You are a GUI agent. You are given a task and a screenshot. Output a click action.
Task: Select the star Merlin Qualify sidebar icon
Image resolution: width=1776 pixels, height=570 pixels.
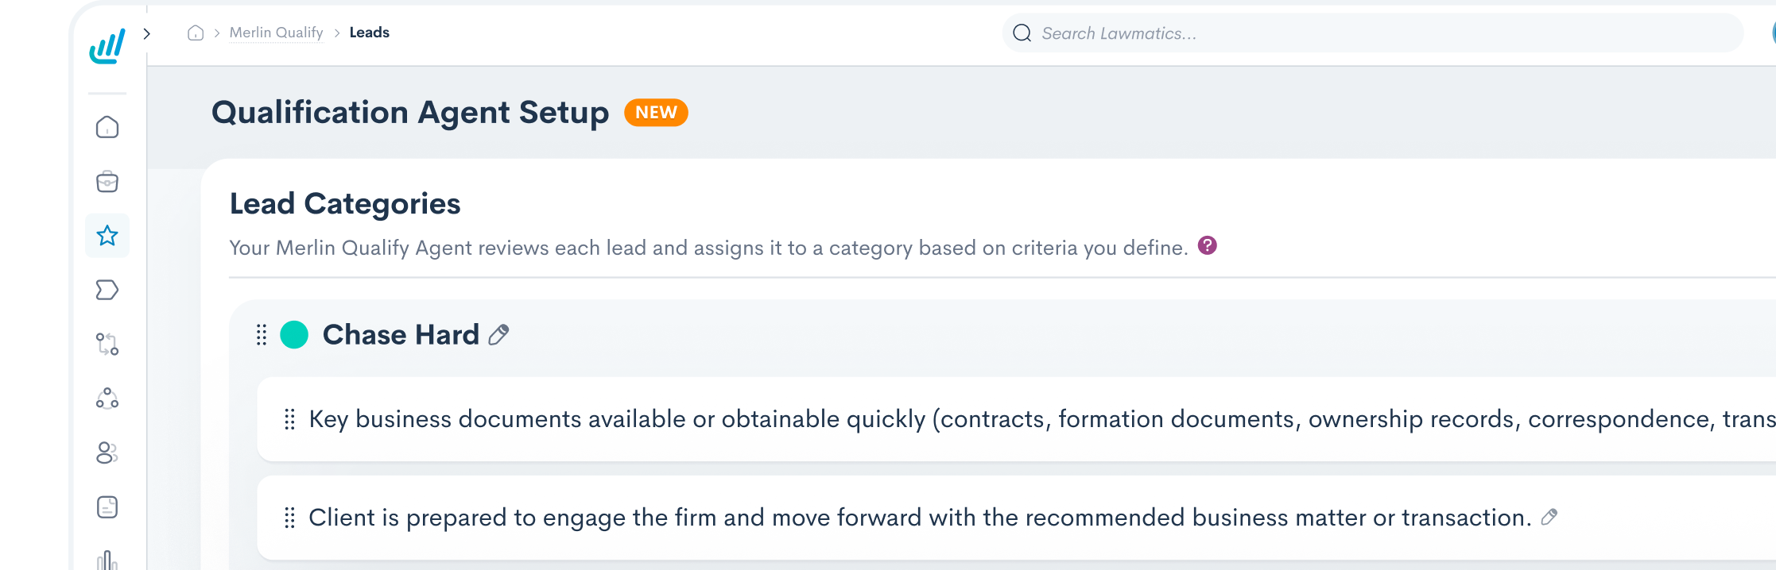(107, 236)
